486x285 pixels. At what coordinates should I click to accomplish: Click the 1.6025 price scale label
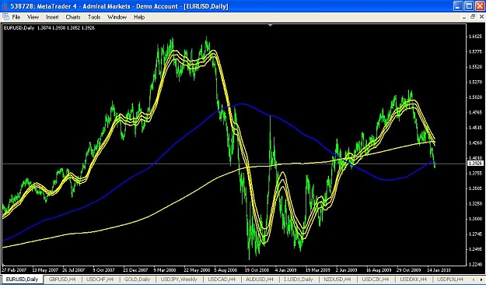coord(475,37)
